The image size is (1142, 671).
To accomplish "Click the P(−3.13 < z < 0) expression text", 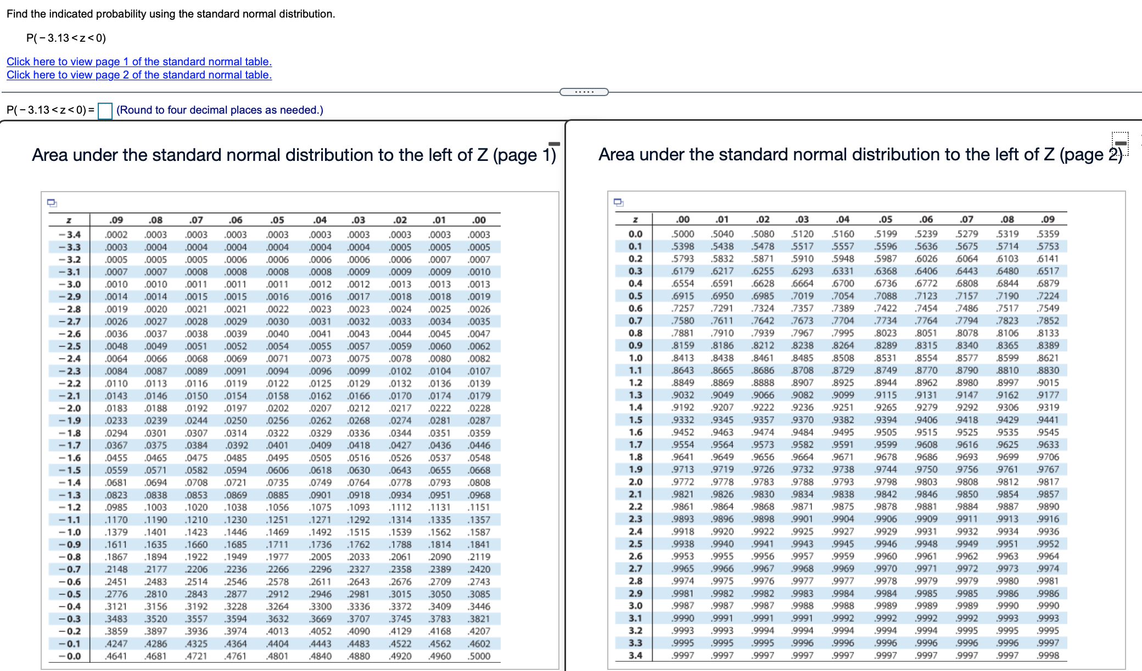I will point(66,37).
